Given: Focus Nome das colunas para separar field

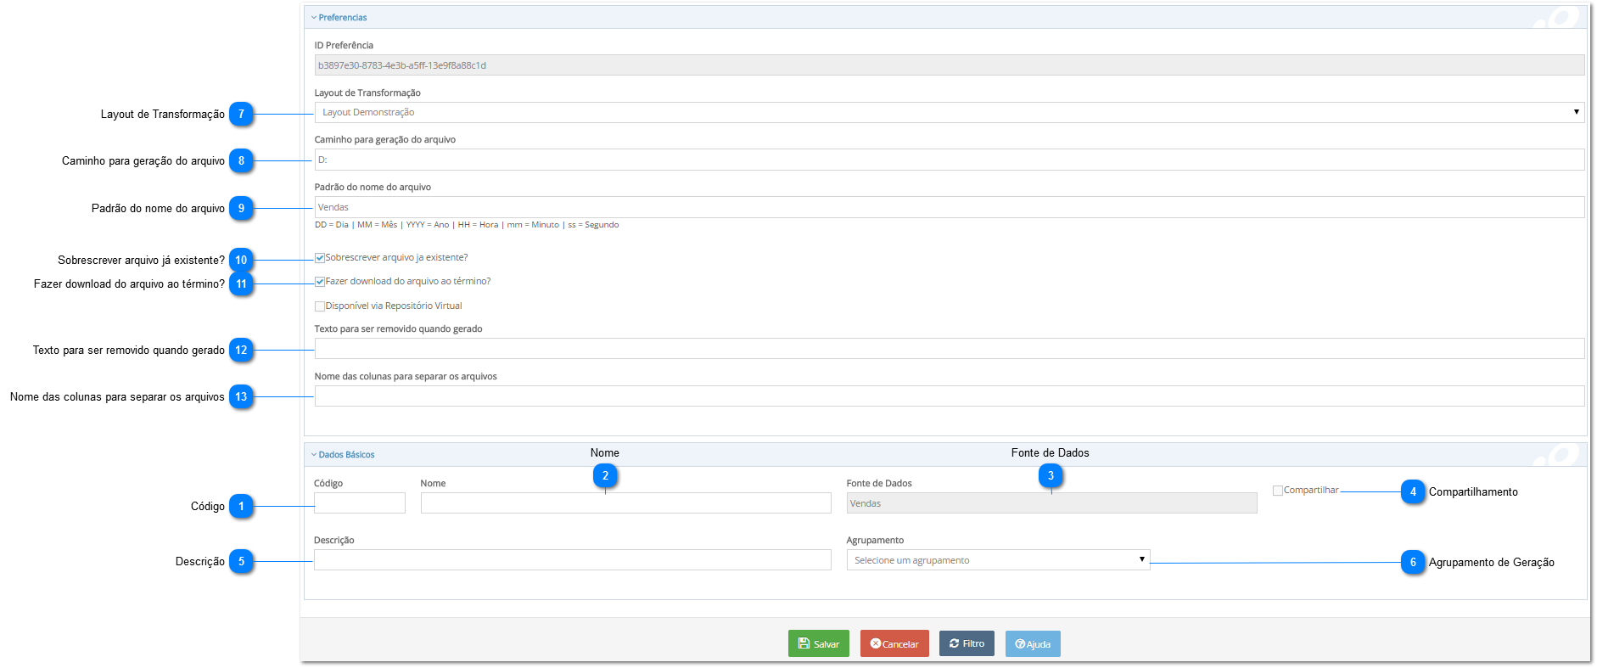Looking at the screenshot, I should pyautogui.click(x=949, y=396).
